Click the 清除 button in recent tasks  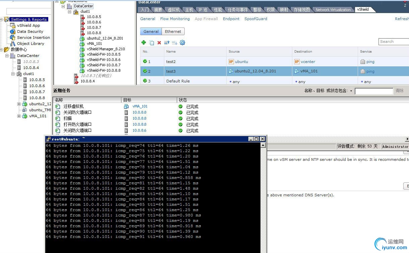(x=400, y=91)
